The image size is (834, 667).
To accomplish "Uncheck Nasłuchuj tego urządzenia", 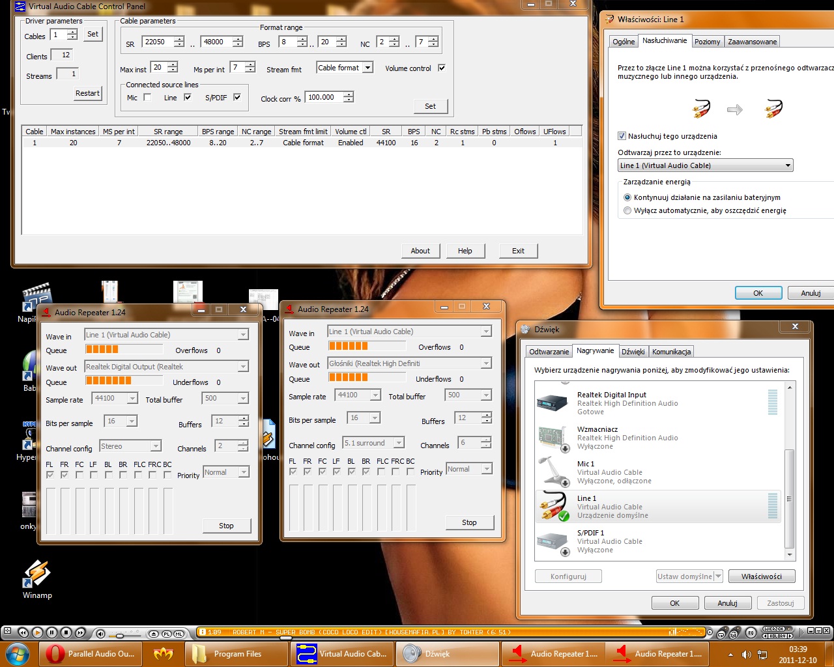I will [622, 136].
